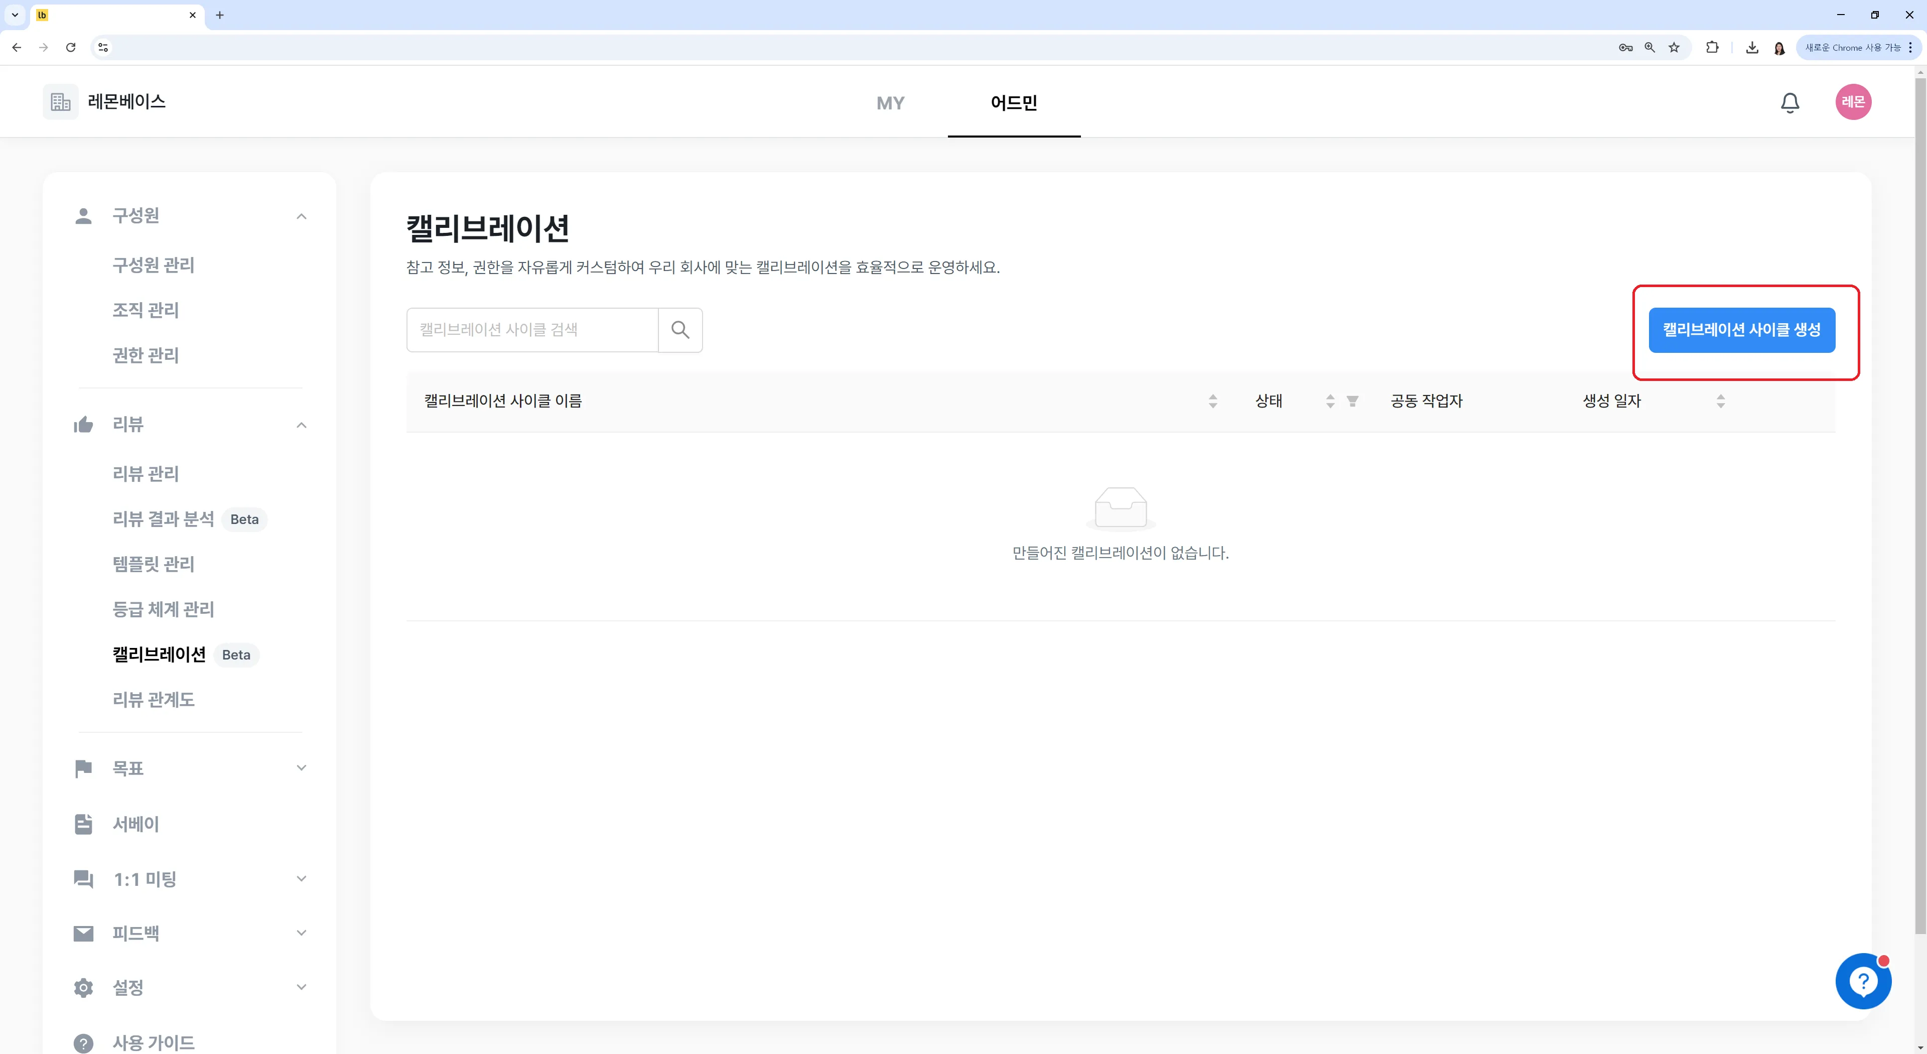The image size is (1927, 1054).
Task: Collapse the 리뷰 section chevron
Action: coord(302,425)
